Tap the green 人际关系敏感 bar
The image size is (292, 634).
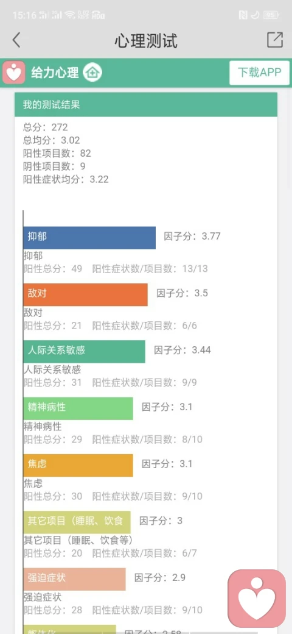point(85,351)
